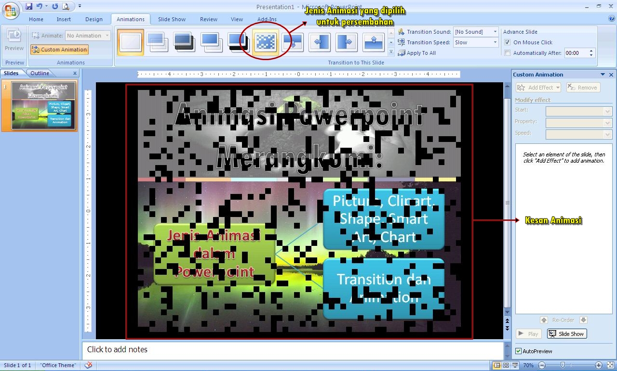Image resolution: width=617 pixels, height=371 pixels.
Task: Click Apply To All
Action: coord(416,53)
